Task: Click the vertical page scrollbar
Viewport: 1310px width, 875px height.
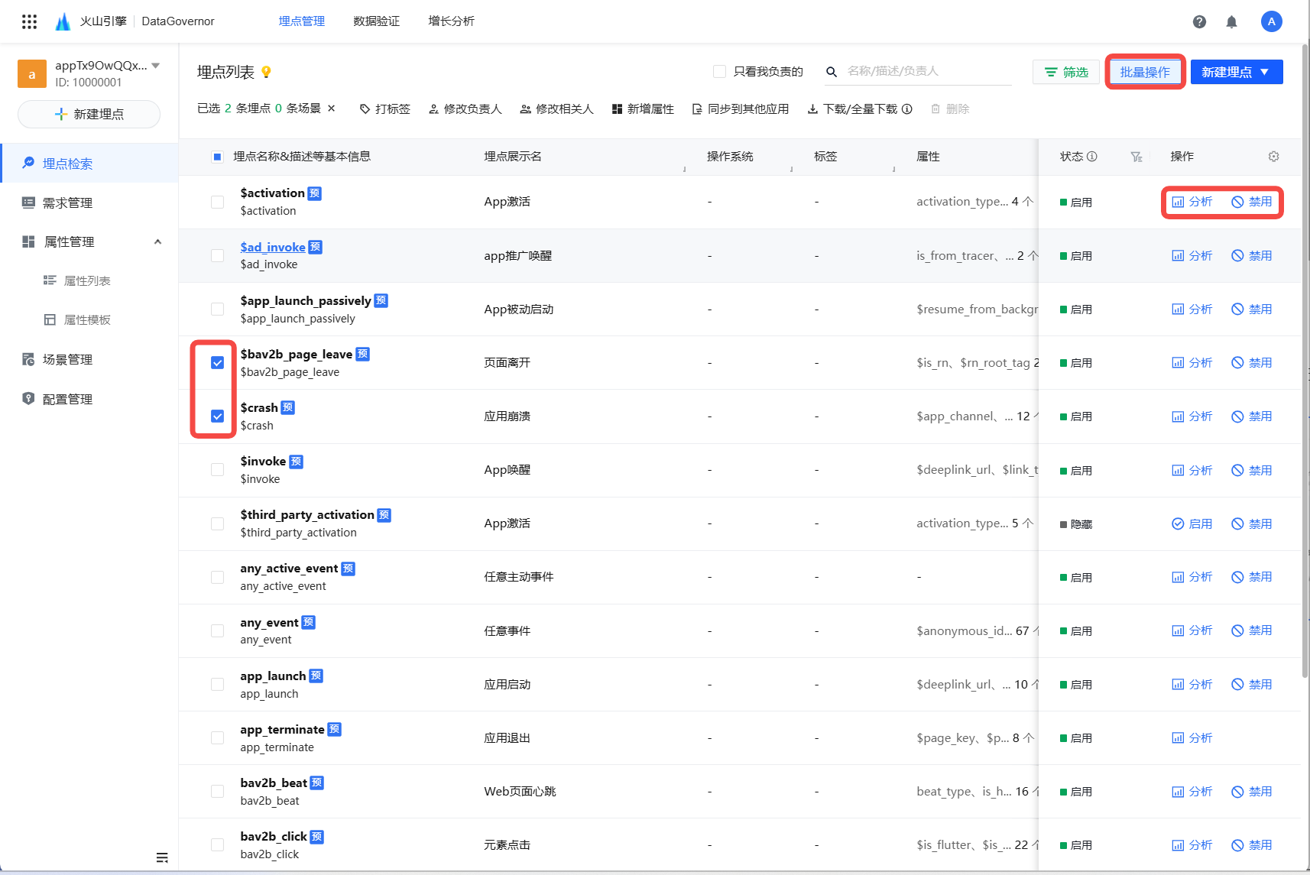Action: pyautogui.click(x=1305, y=359)
